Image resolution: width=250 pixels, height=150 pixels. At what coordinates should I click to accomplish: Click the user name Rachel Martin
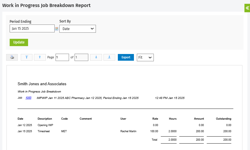[128, 131]
